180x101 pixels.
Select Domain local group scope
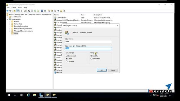coord(71,56)
